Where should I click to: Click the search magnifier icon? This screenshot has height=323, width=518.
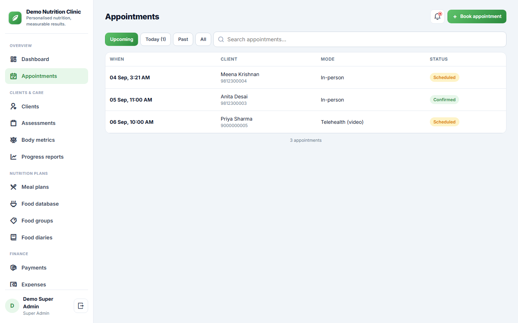[221, 39]
